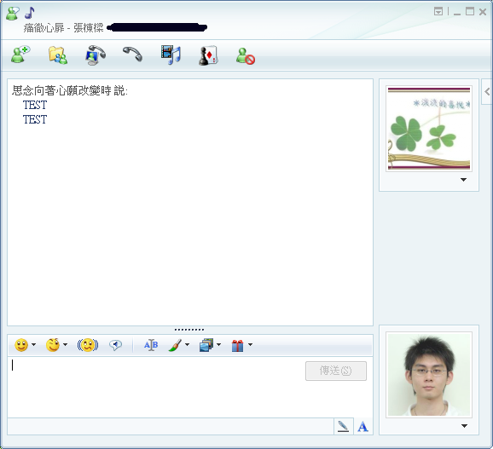This screenshot has width=493, height=449.
Task: Open dropdown under your portrait picture
Action: point(464,426)
